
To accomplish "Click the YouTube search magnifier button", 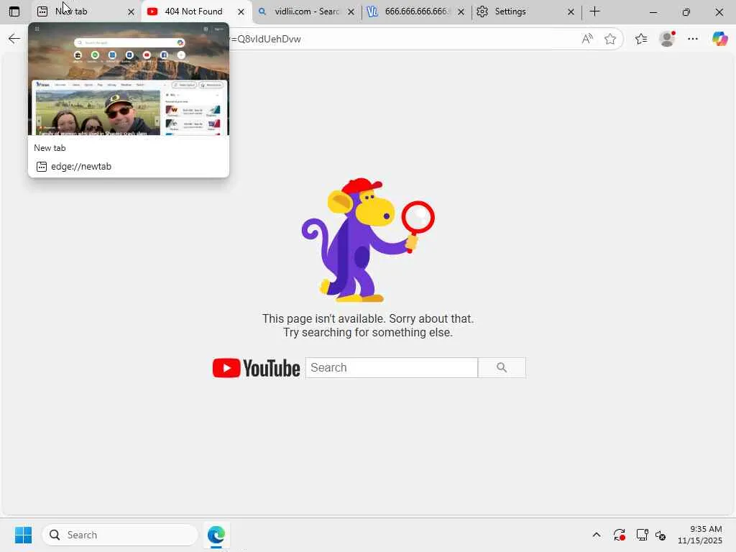I will [x=502, y=367].
